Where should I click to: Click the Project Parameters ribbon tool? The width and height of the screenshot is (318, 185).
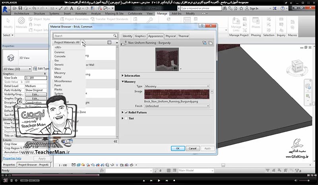pos(74,19)
